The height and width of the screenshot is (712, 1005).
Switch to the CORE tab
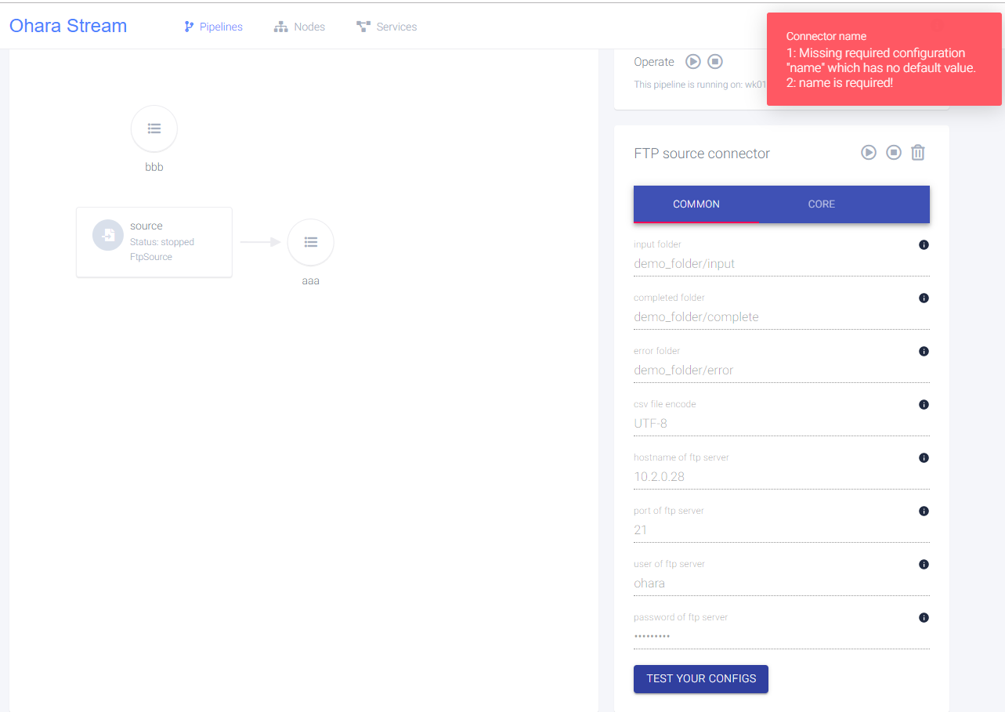(x=822, y=204)
